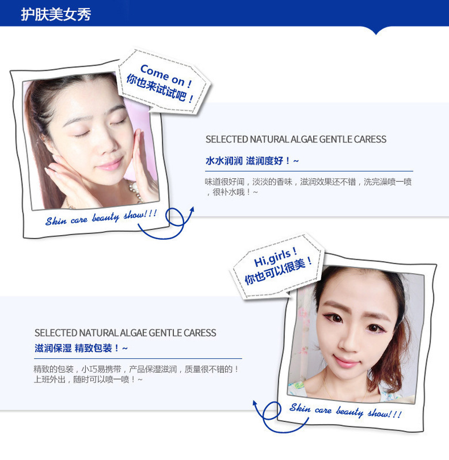This screenshot has height=460, width=449.
Task: Click the downward notch pointer under blue banner
Action: 376,30
